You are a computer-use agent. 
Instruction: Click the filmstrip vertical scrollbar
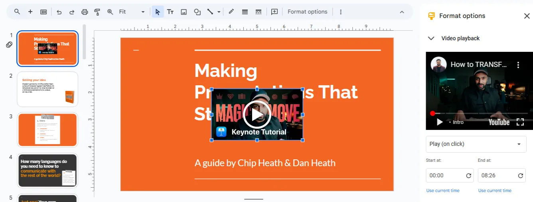click(x=84, y=42)
